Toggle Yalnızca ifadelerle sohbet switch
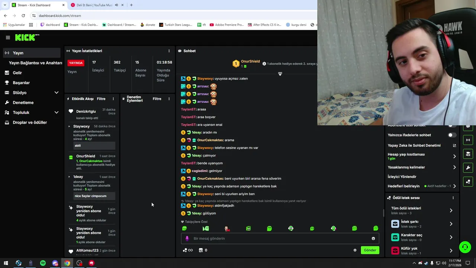 452,135
